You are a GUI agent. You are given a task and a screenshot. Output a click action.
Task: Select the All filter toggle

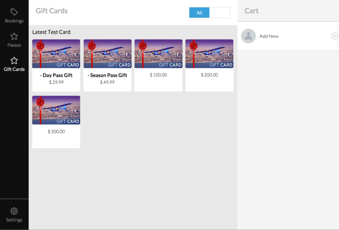[x=199, y=13]
